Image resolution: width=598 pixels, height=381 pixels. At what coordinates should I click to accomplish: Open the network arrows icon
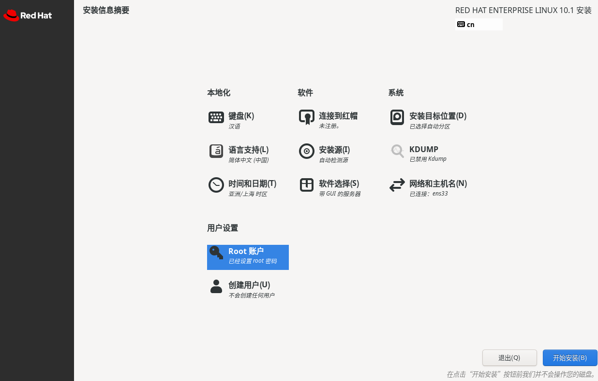tap(397, 185)
